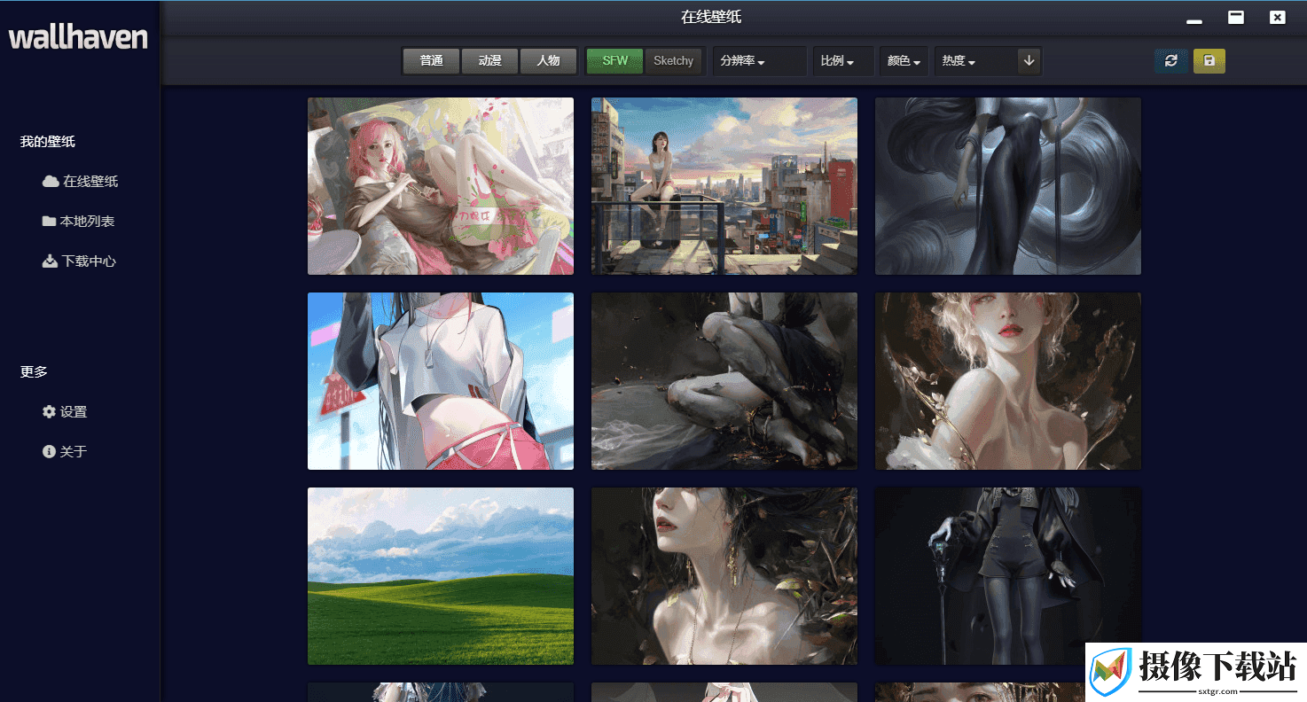Open 在线壁纸 in the sidebar

80,181
